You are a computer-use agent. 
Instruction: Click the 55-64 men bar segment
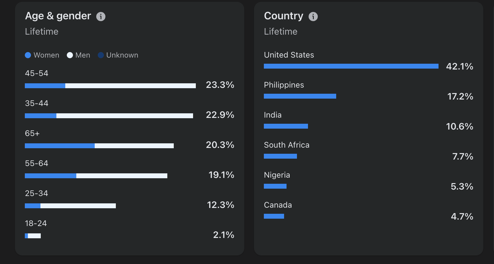click(122, 176)
